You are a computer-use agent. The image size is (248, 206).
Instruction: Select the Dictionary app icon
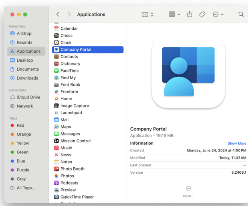coord(56,64)
